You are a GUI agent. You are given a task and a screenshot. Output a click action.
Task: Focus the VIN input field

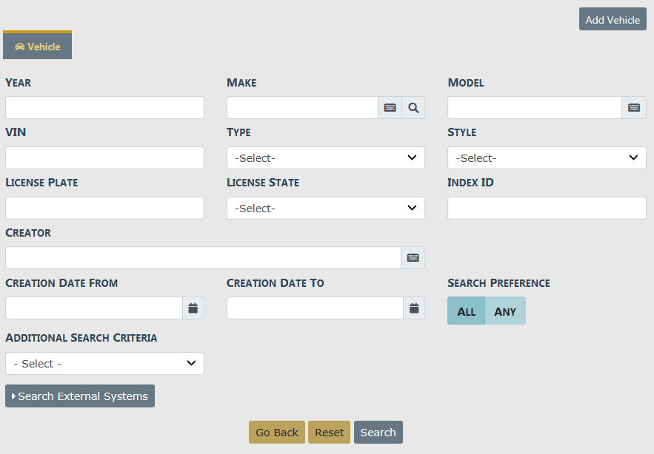coord(104,158)
